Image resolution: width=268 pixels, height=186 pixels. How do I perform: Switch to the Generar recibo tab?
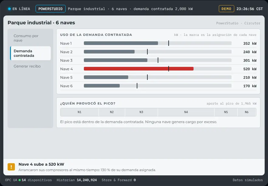(x=30, y=66)
